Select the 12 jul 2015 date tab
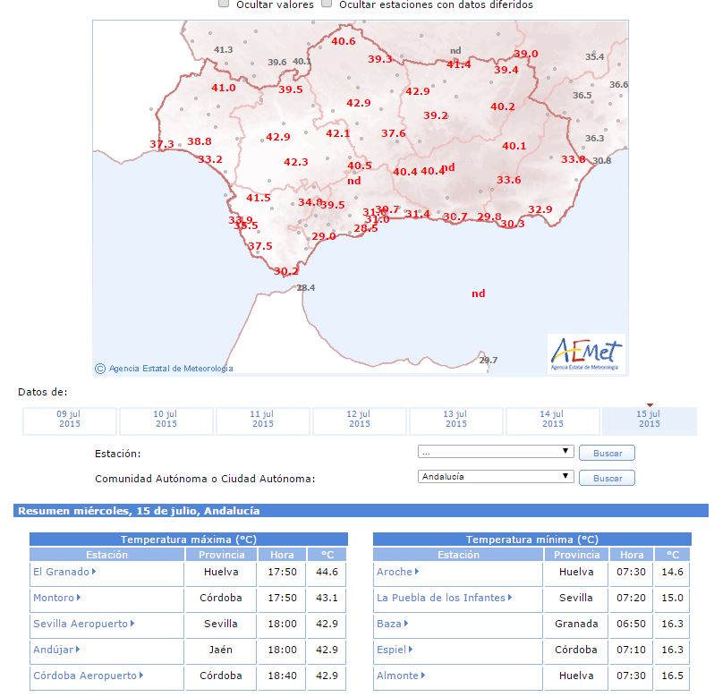The width and height of the screenshot is (714, 697). [359, 419]
